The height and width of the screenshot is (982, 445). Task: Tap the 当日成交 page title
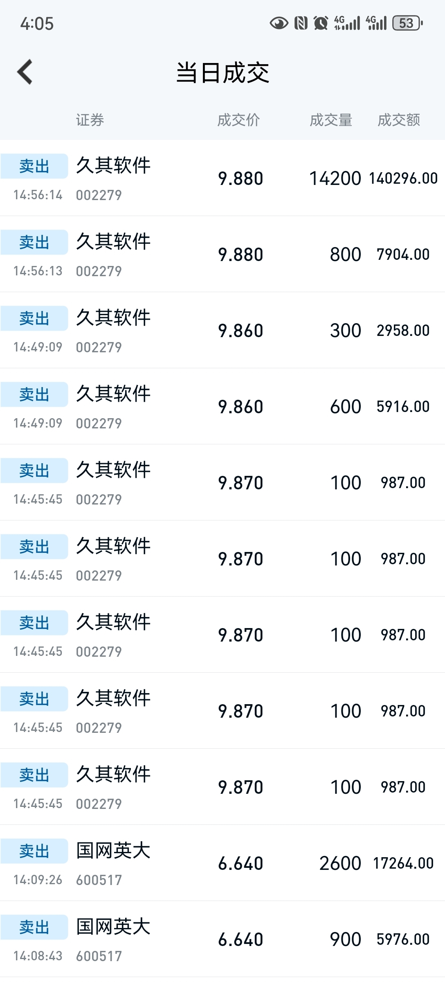tap(222, 73)
